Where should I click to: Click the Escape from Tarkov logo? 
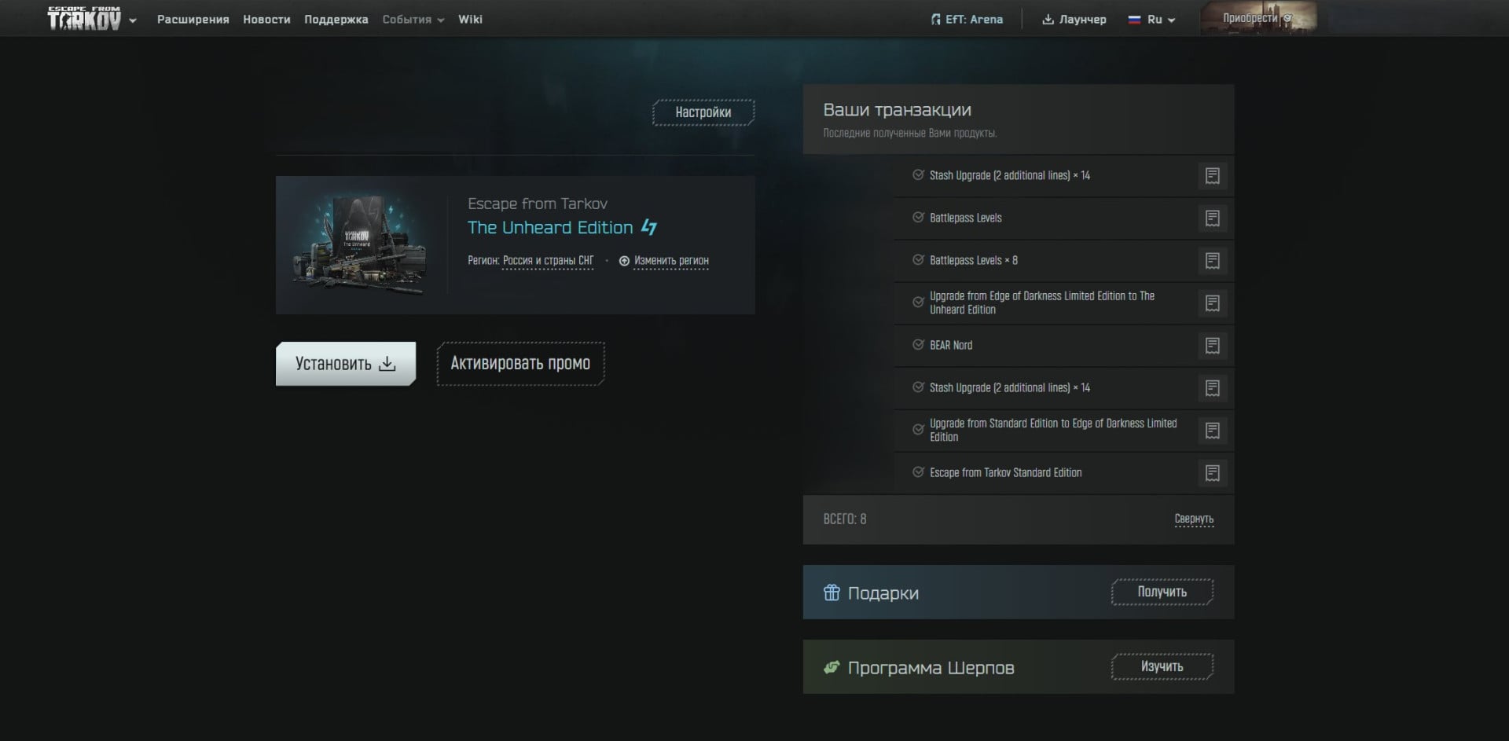tap(84, 18)
